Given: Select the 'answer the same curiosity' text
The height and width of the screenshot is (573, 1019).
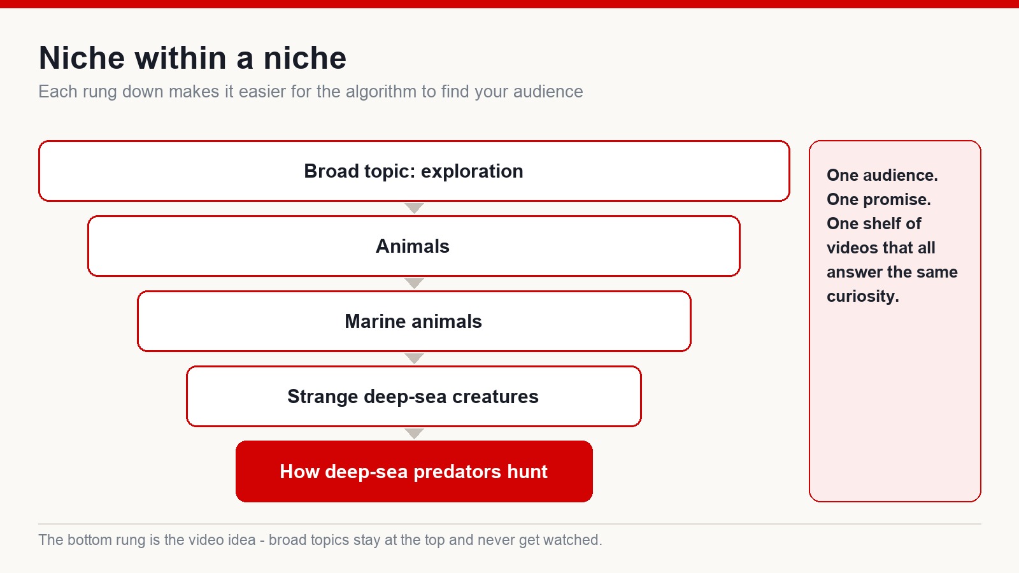Looking at the screenshot, I should pos(892,284).
